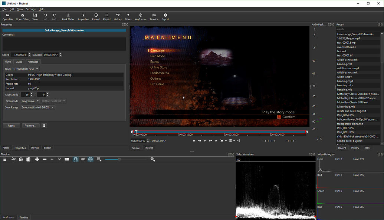Click the Export toolbar icon

165,17
